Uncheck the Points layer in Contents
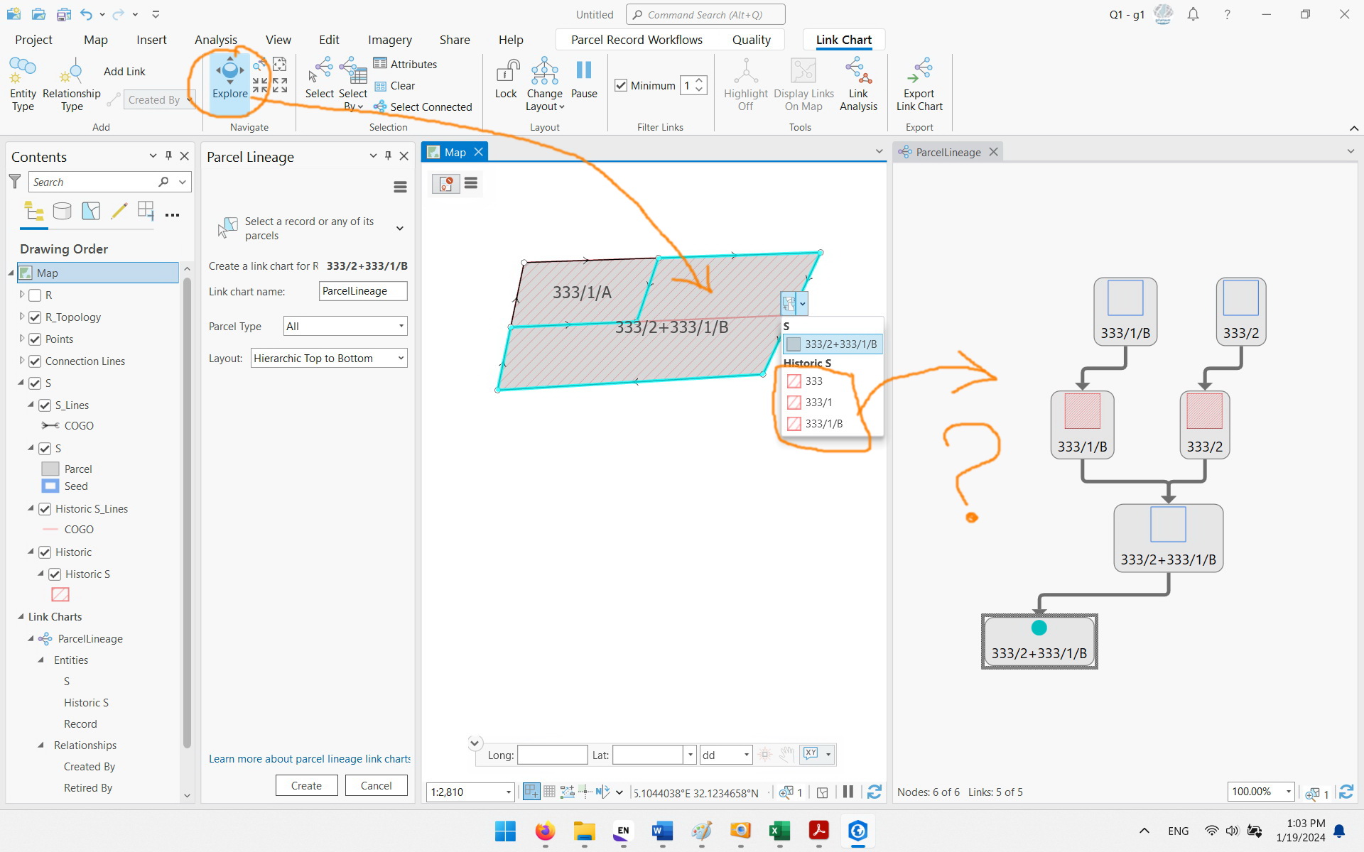This screenshot has height=852, width=1364. pyautogui.click(x=36, y=339)
